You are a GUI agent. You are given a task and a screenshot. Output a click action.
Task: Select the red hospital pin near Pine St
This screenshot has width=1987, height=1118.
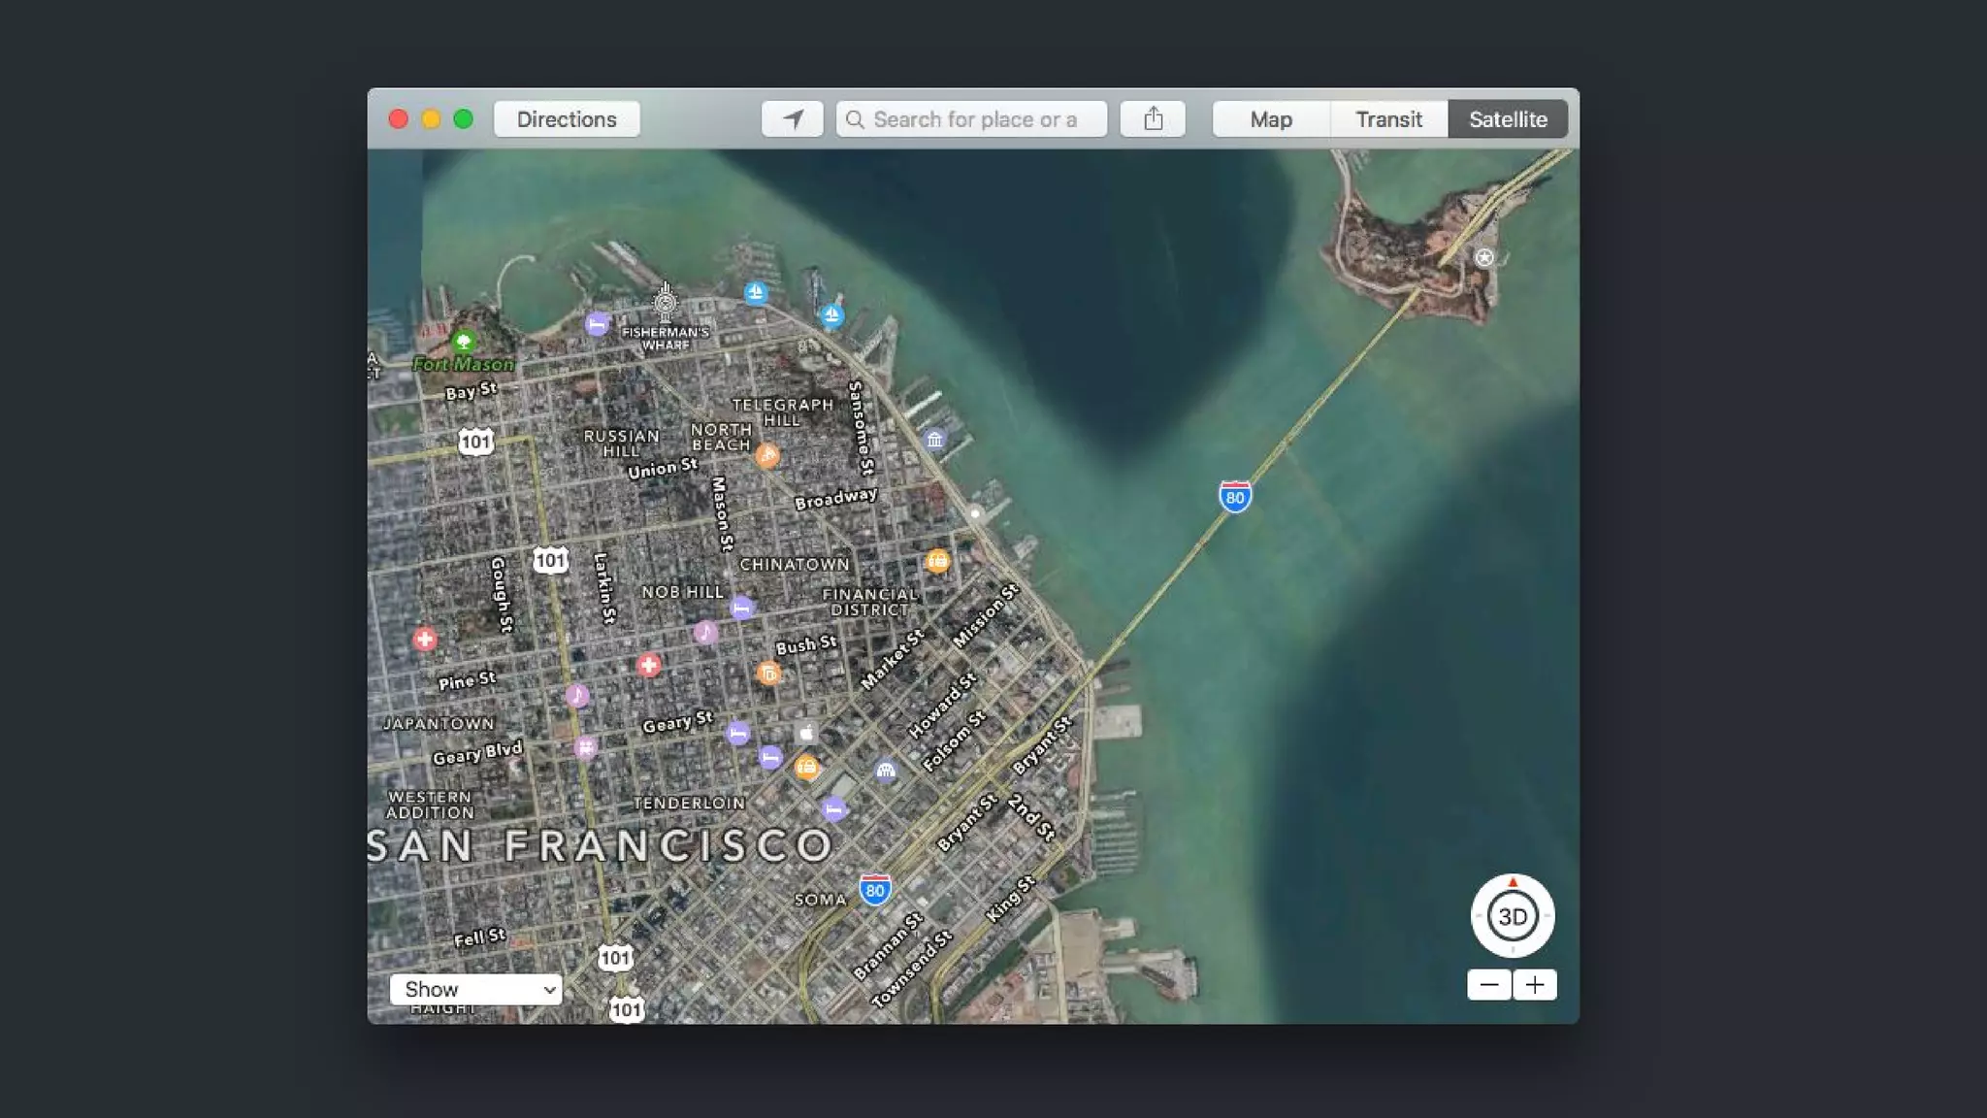(x=425, y=639)
